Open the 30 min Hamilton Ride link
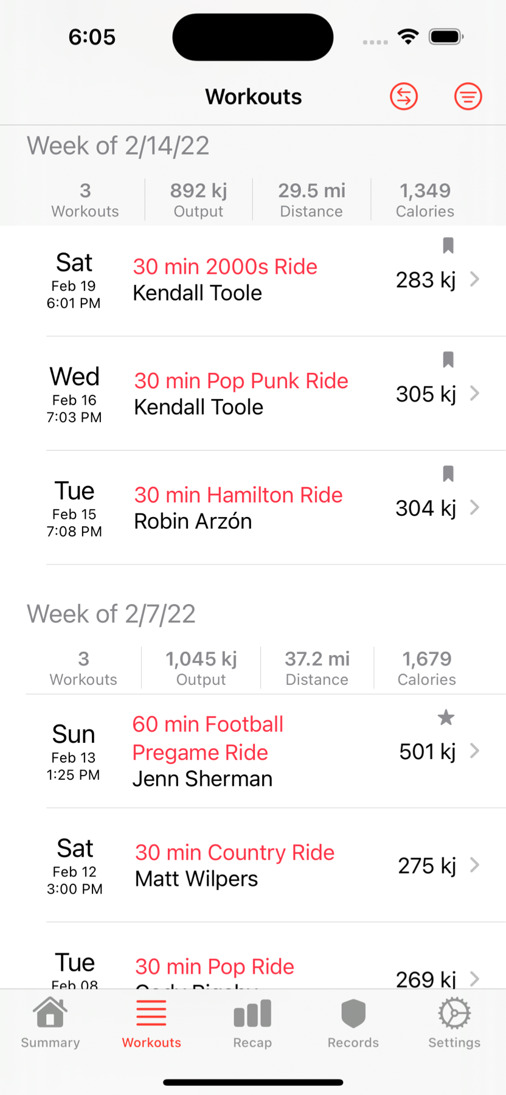 [238, 495]
